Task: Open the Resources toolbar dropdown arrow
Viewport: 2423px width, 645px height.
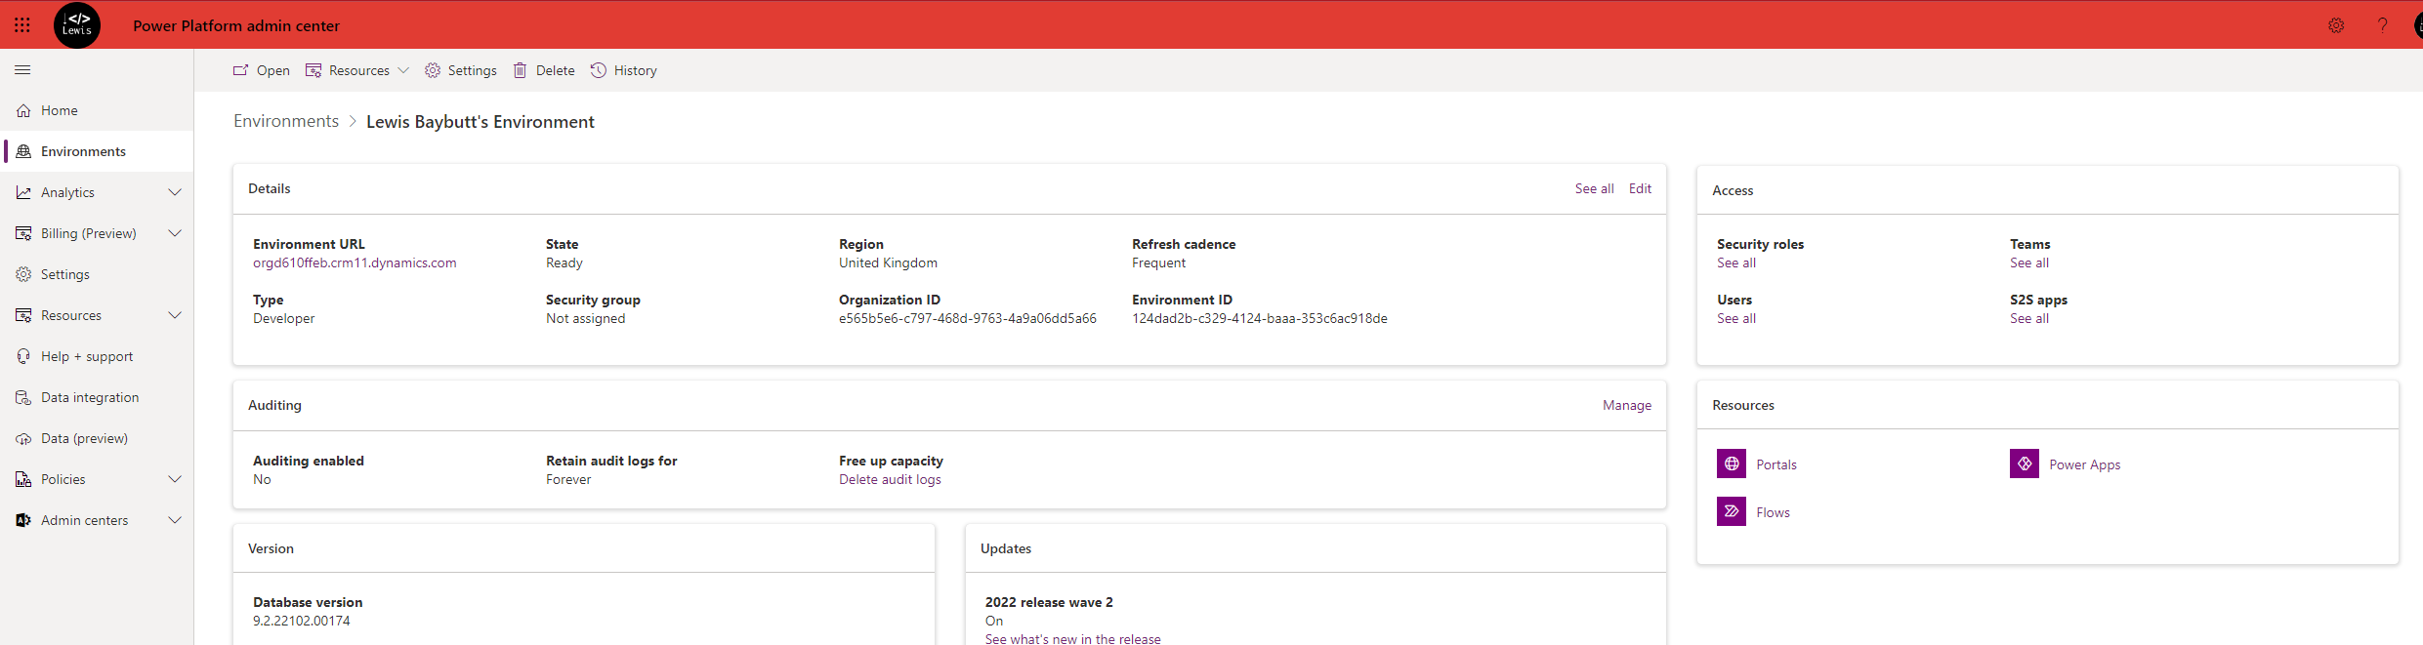Action: [403, 70]
